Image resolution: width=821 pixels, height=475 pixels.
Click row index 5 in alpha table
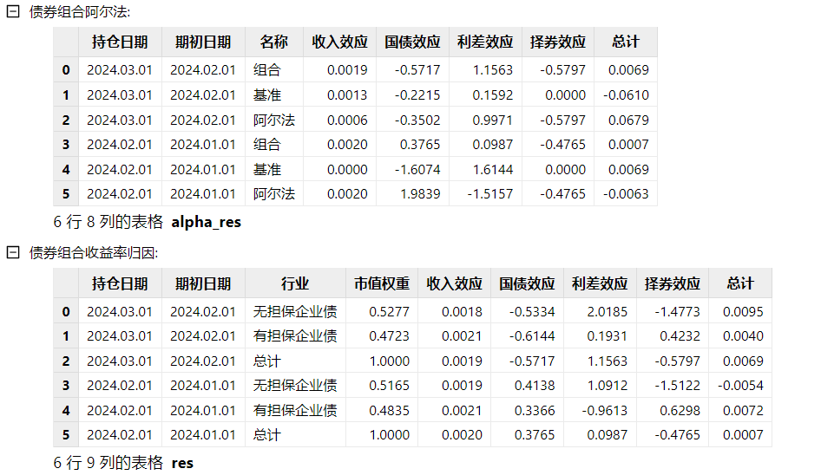66,194
